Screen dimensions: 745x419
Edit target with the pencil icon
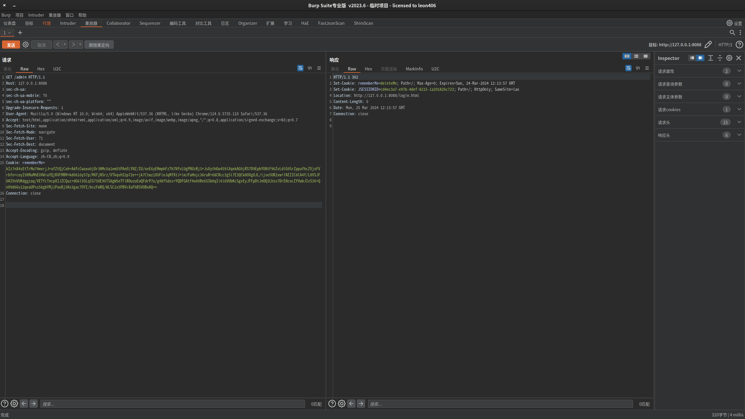point(708,45)
